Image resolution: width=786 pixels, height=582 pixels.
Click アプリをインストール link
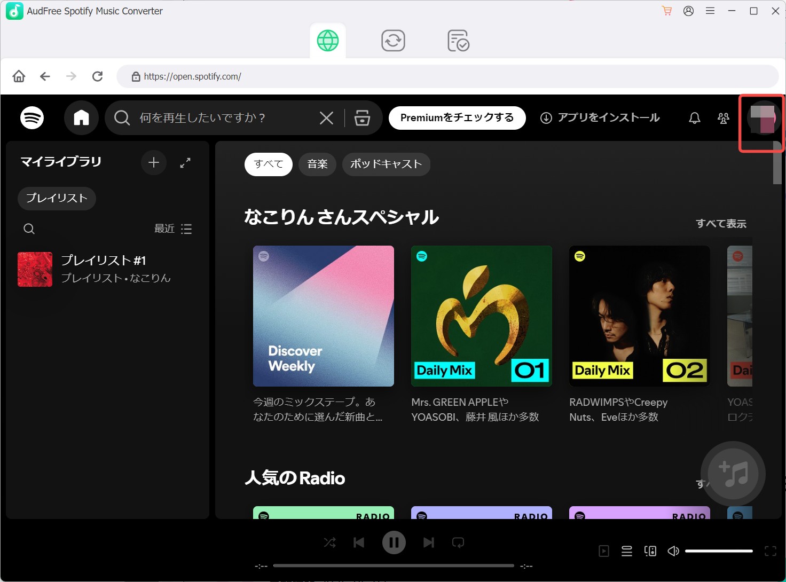point(600,117)
